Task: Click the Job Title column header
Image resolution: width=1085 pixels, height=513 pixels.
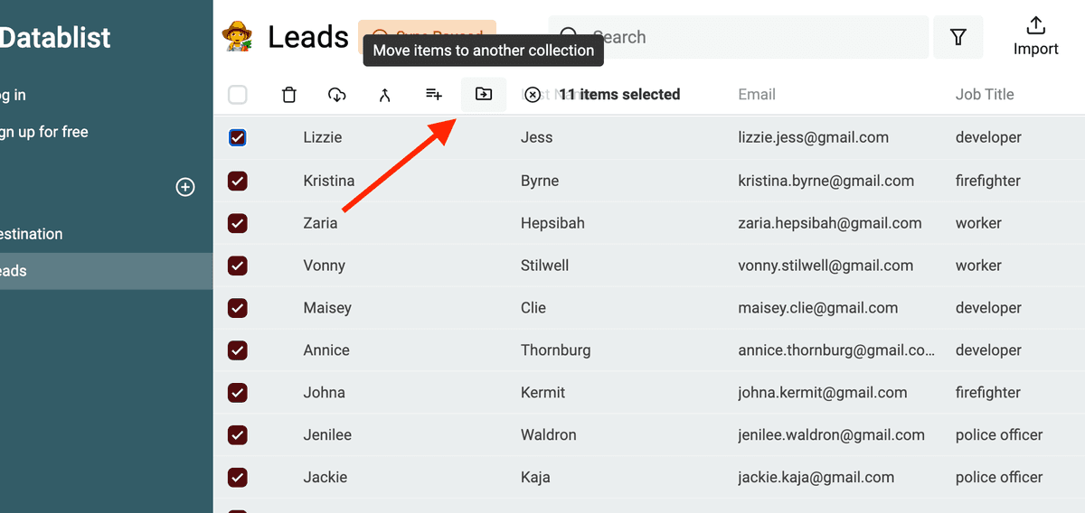Action: (x=985, y=94)
